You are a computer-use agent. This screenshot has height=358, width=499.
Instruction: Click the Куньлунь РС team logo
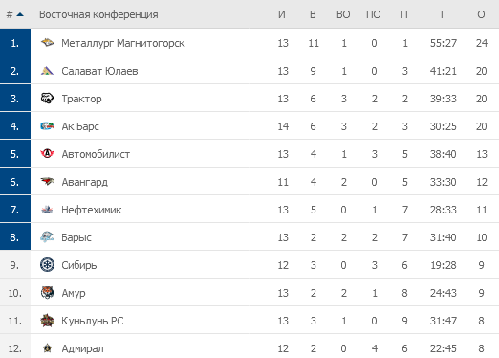pyautogui.click(x=47, y=321)
